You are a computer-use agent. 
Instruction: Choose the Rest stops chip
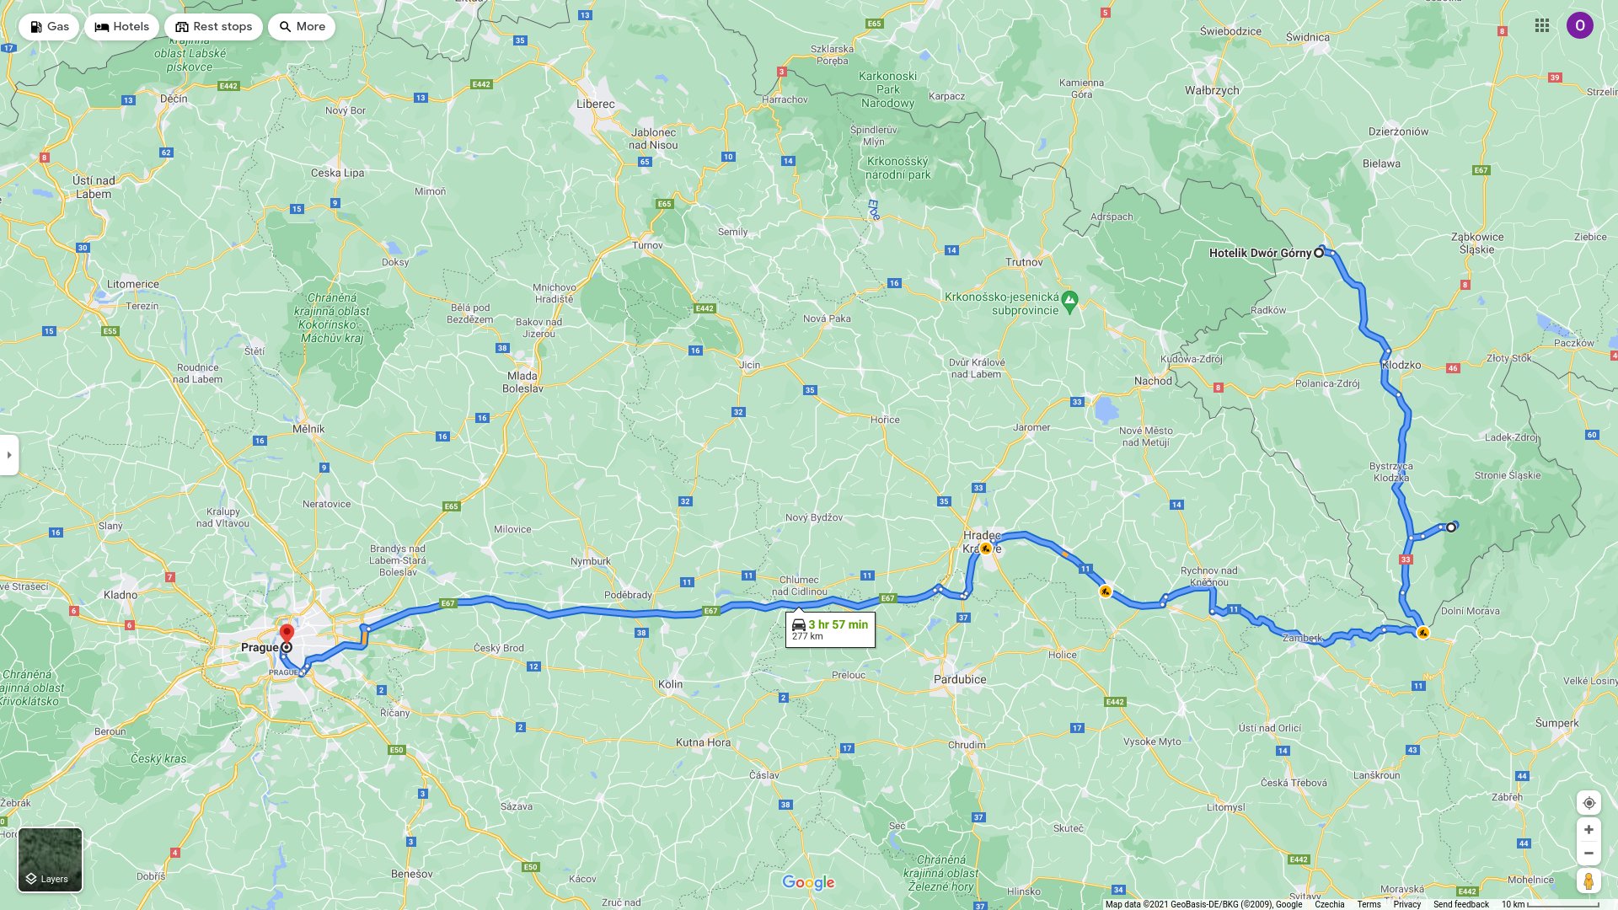click(x=213, y=27)
